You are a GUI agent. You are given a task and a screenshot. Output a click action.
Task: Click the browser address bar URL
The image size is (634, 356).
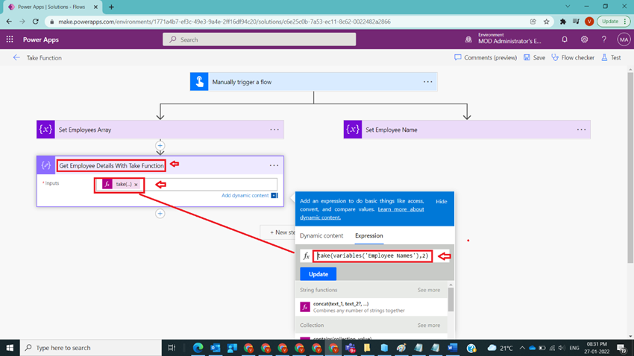click(x=225, y=22)
